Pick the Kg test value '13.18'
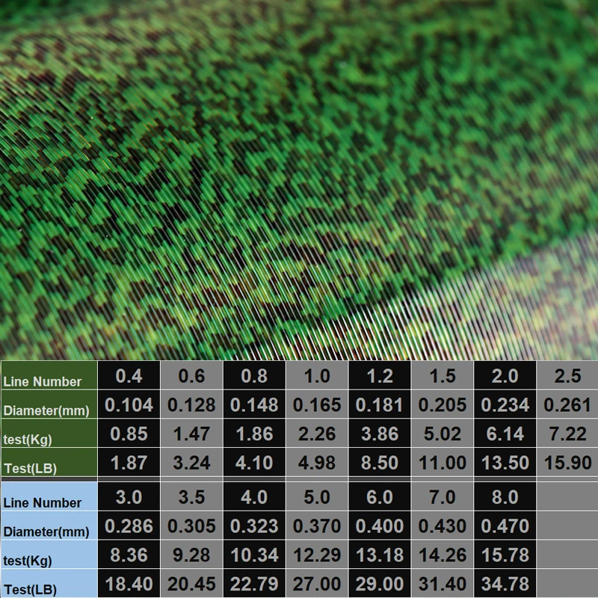598x598 pixels. point(380,555)
